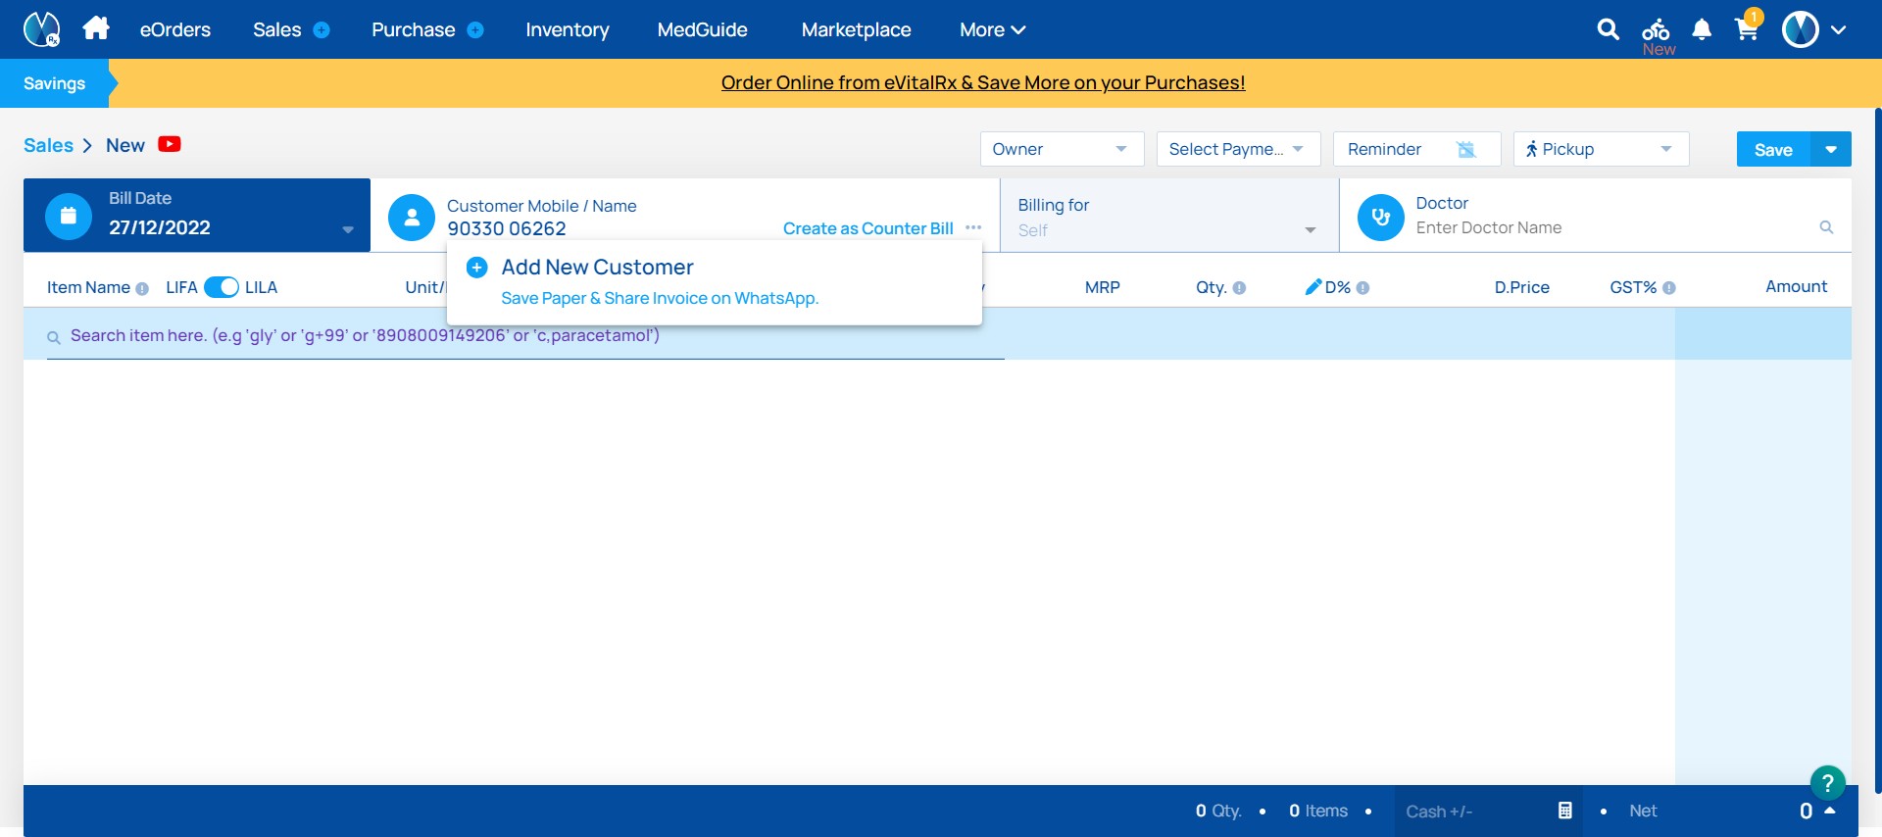Image resolution: width=1882 pixels, height=837 pixels.
Task: Toggle the LIFA / LILA switch
Action: coord(222,287)
